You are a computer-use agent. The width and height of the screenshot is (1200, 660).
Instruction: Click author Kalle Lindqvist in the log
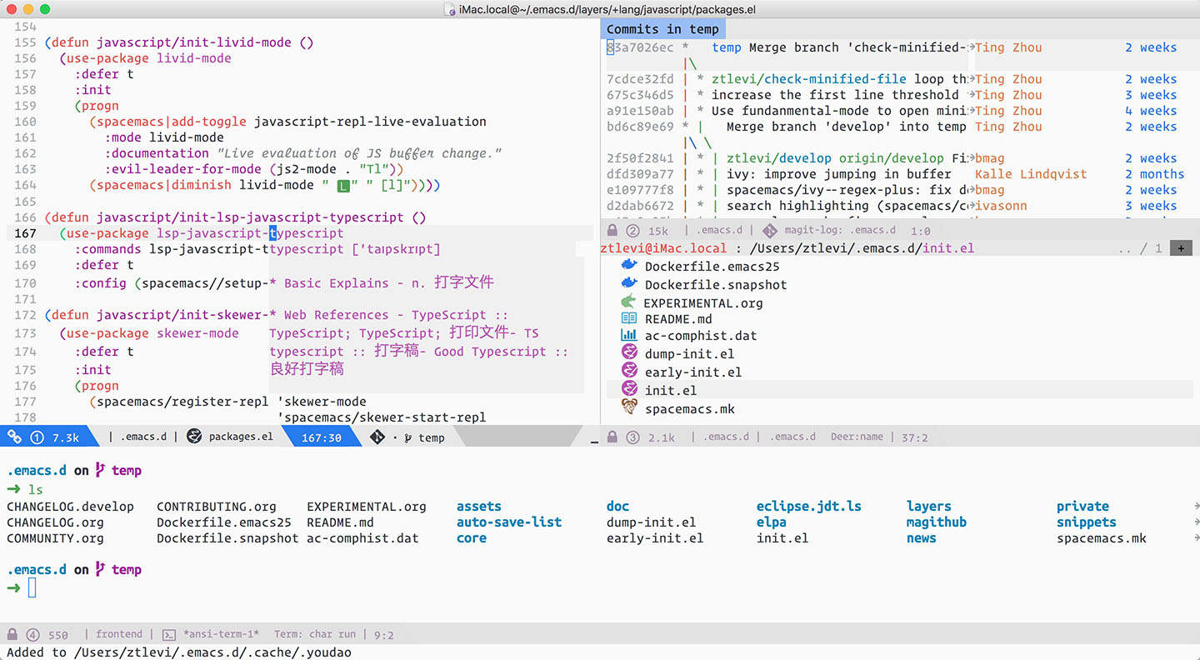click(x=1031, y=174)
